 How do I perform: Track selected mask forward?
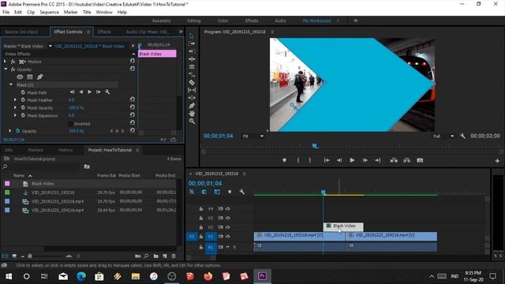tap(89, 92)
